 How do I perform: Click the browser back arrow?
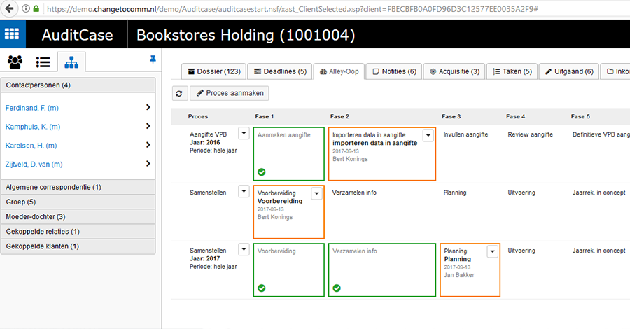click(9, 8)
